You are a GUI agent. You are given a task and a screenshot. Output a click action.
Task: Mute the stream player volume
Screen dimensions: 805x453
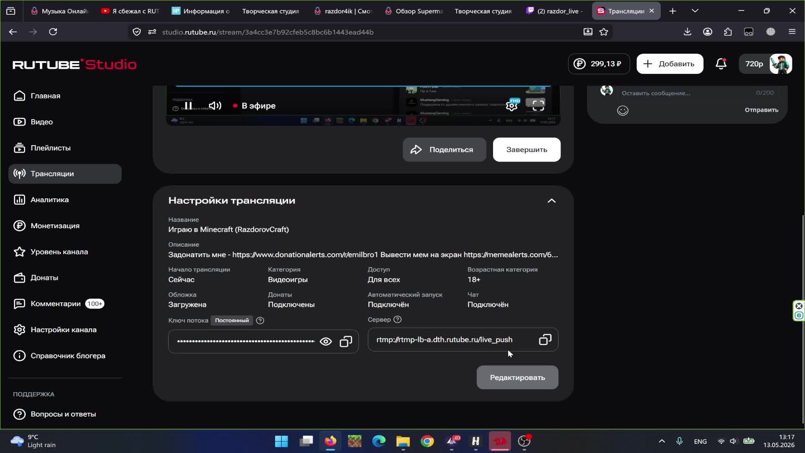click(x=215, y=106)
